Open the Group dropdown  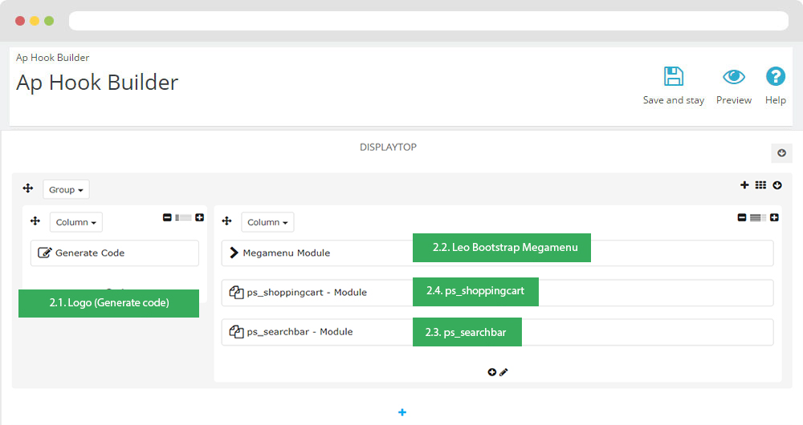point(66,189)
